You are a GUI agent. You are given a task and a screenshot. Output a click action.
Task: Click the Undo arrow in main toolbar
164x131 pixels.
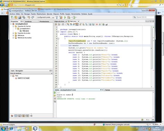(x=29, y=17)
